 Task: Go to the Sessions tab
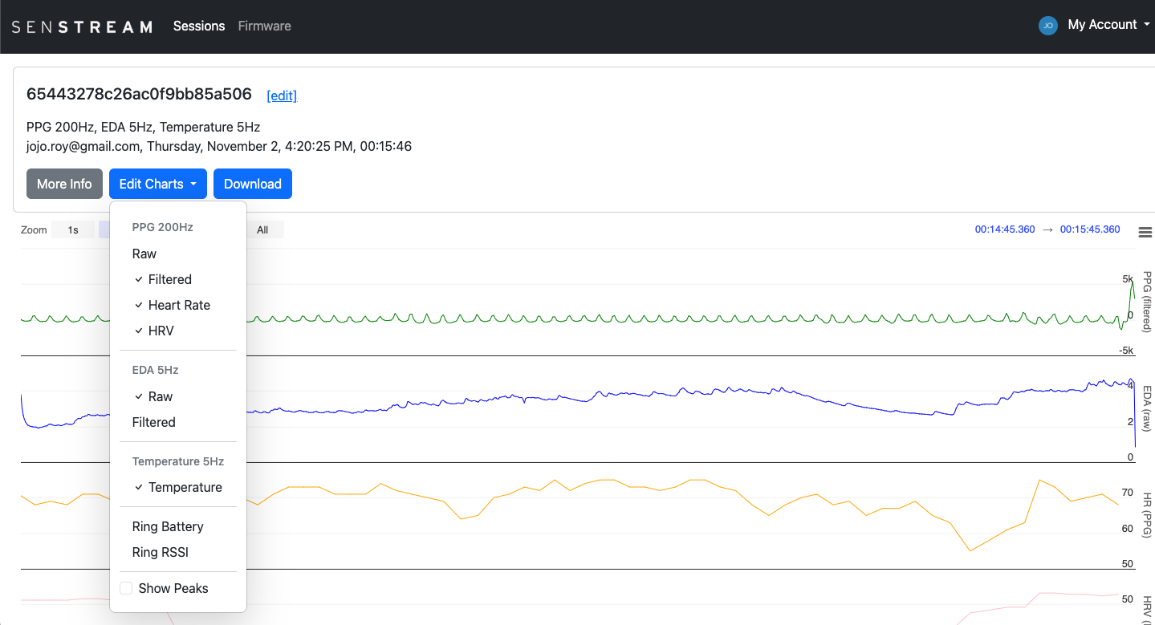pos(199,26)
